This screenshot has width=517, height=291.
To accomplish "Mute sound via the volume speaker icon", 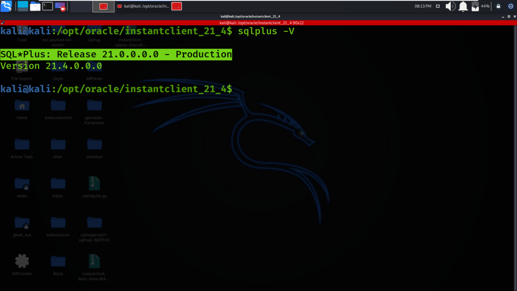I will 450,6.
